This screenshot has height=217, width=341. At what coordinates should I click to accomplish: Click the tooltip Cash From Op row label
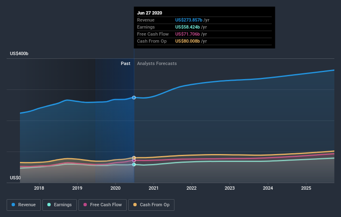click(x=152, y=41)
